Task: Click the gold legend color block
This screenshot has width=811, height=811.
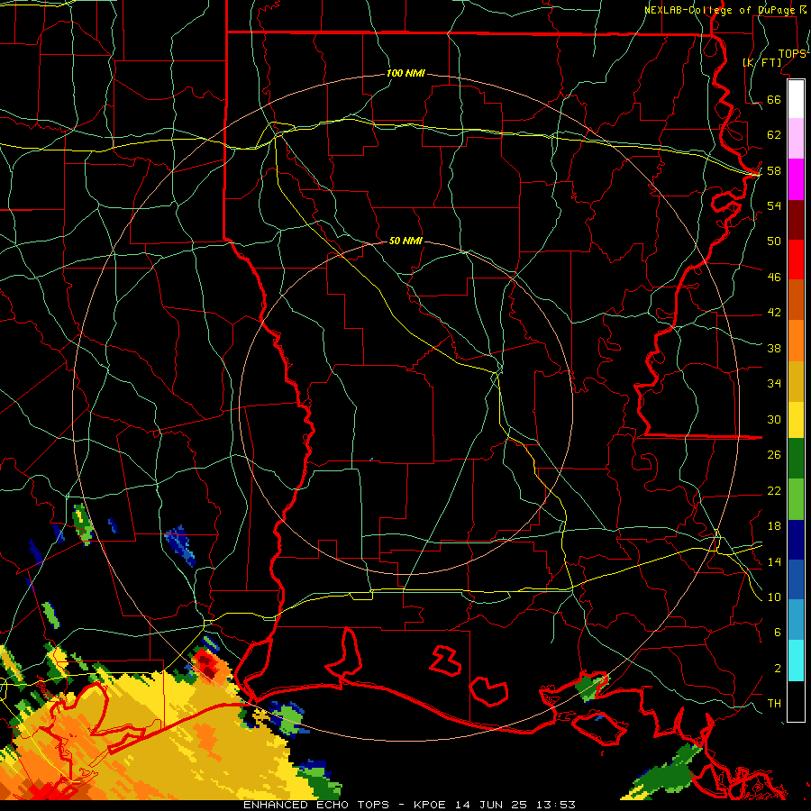Action: (796, 381)
